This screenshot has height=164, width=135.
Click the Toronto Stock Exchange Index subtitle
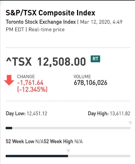[x=41, y=22]
